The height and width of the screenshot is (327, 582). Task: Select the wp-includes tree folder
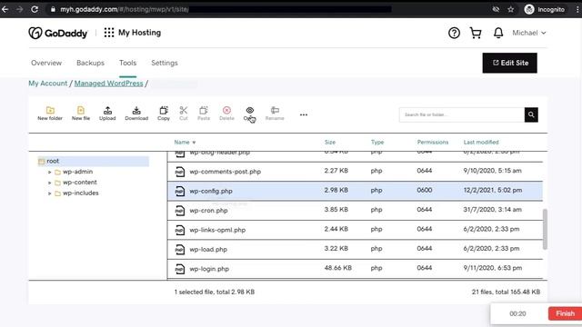pyautogui.click(x=81, y=193)
